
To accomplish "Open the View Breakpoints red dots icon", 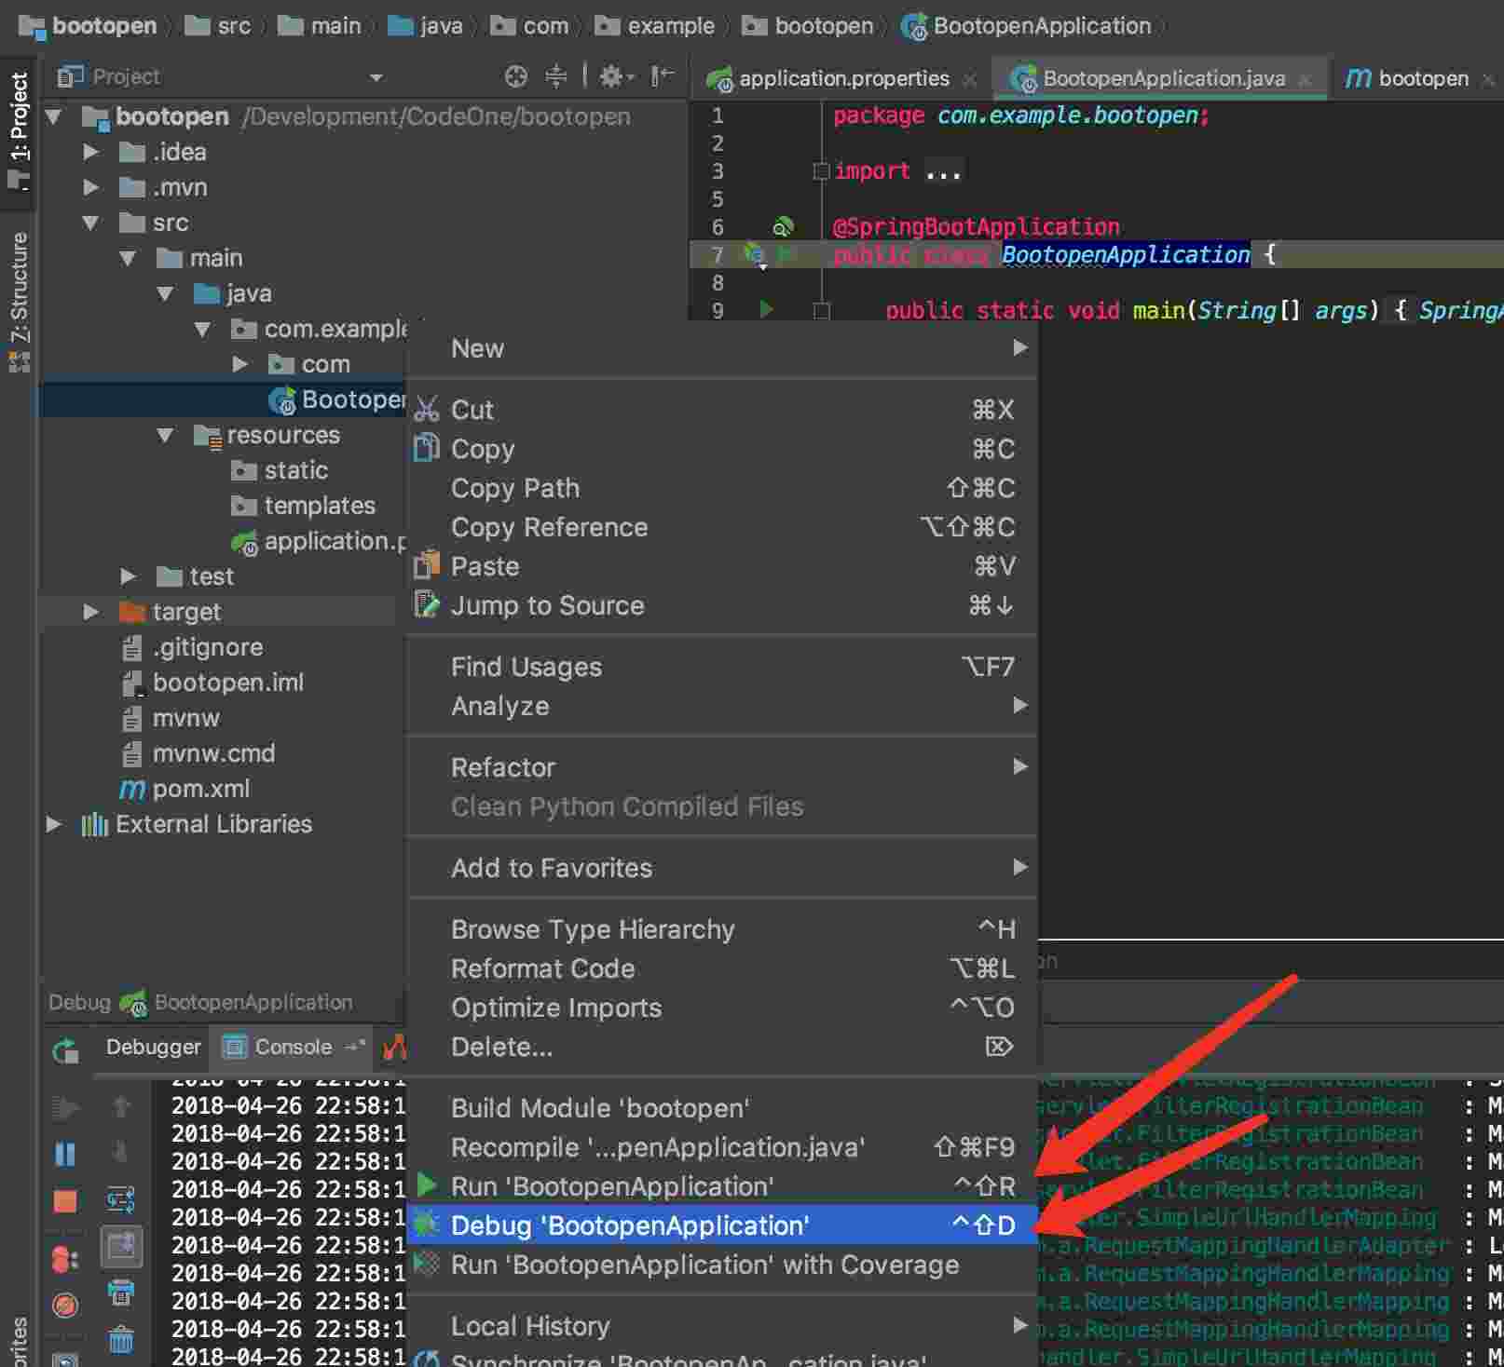I will point(65,1260).
